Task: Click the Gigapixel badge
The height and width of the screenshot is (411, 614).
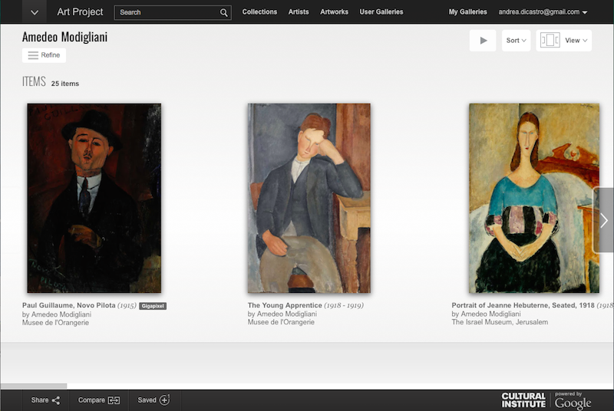Action: [153, 306]
